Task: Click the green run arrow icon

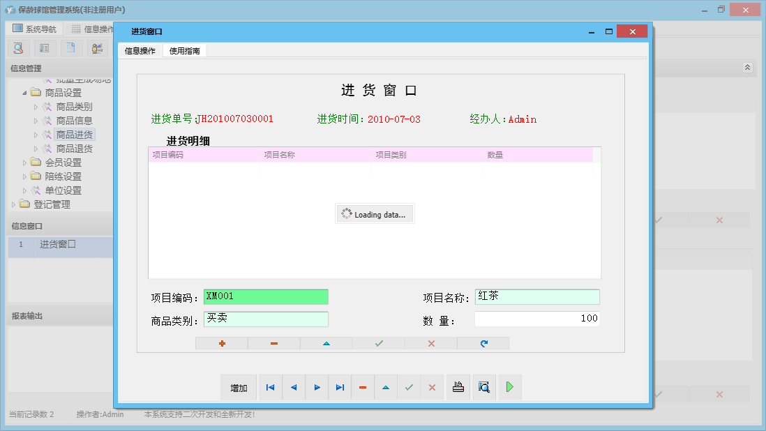Action: point(509,387)
